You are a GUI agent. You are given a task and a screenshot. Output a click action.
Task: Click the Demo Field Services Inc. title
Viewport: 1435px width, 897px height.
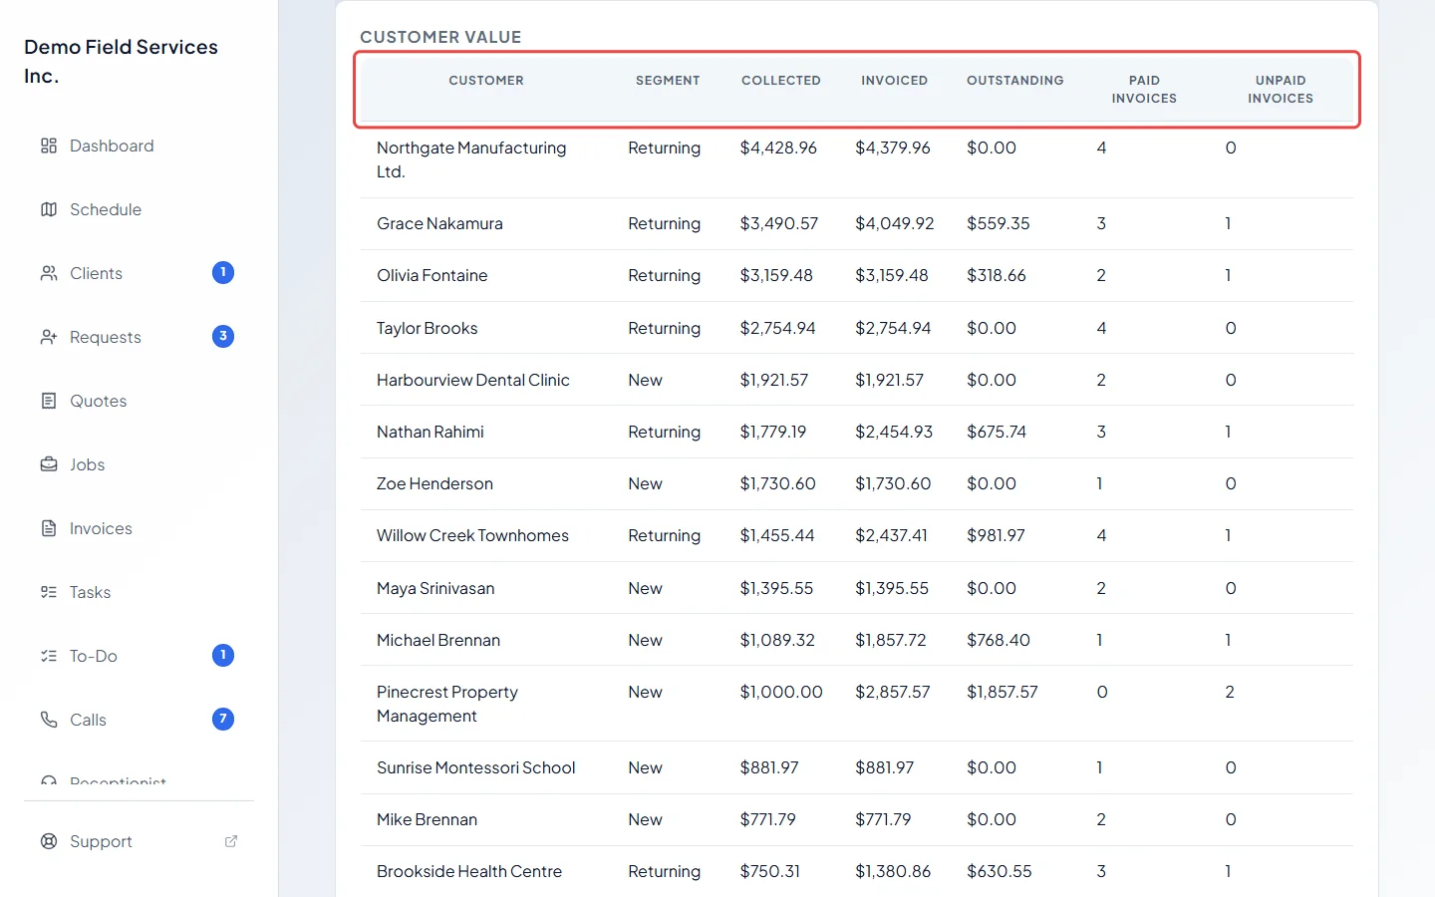(121, 61)
